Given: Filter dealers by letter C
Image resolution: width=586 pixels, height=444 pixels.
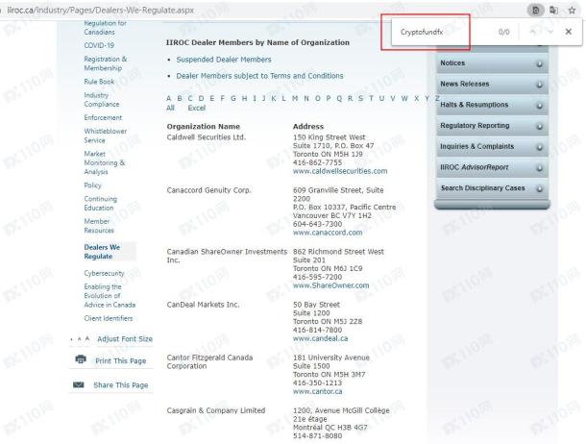Looking at the screenshot, I should (190, 99).
